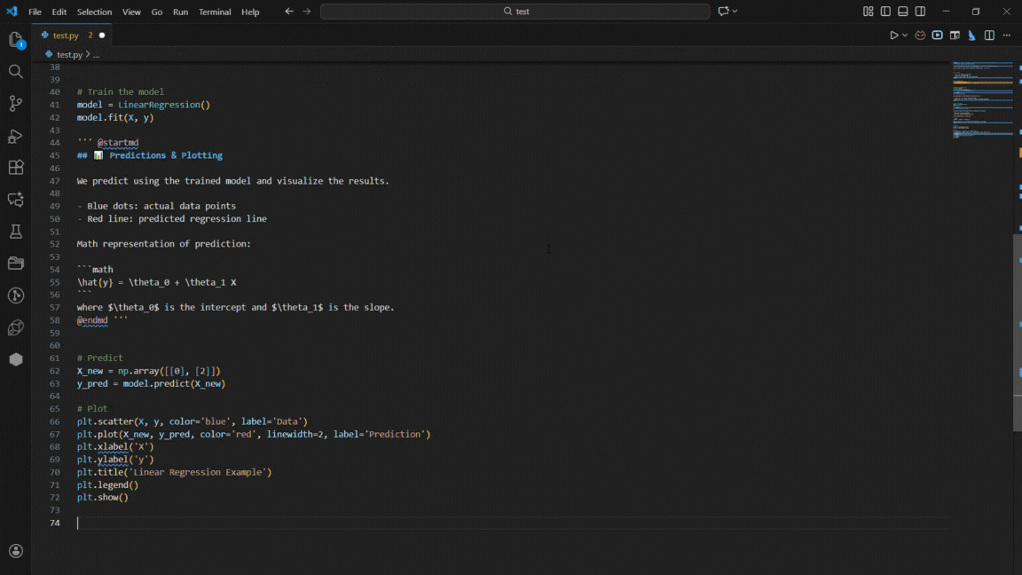Image resolution: width=1022 pixels, height=575 pixels.
Task: Expand the breadcrumb ellipsis after test.py
Action: click(x=96, y=55)
